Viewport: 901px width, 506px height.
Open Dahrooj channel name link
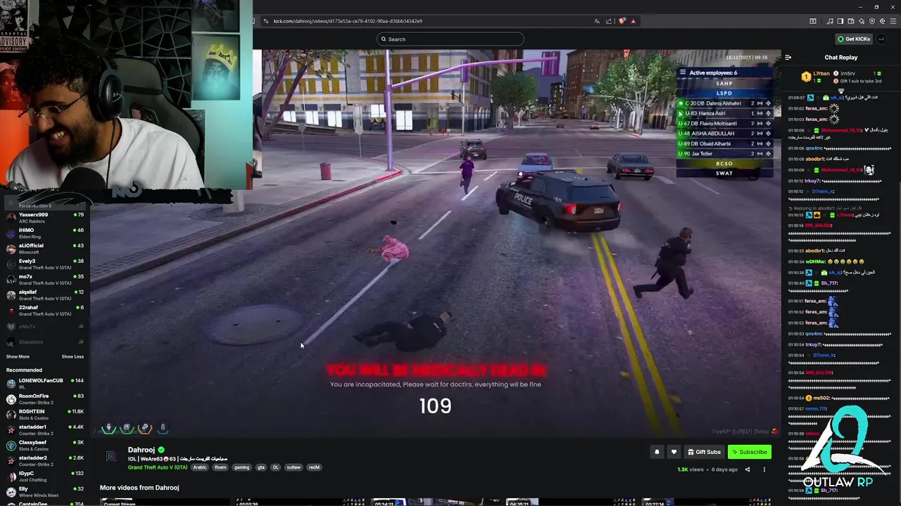(x=141, y=450)
